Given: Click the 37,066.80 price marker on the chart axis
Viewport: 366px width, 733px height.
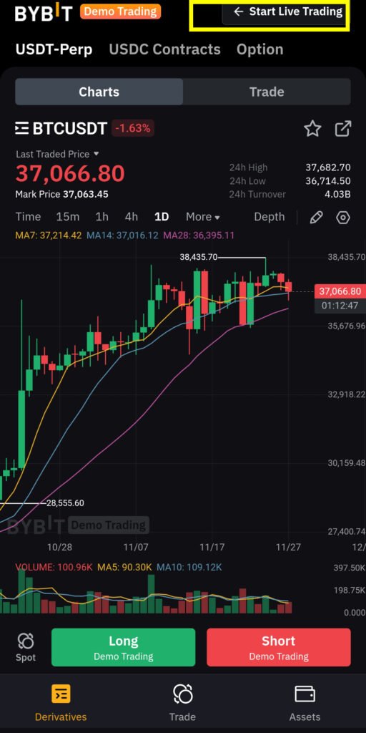Looking at the screenshot, I should click(x=340, y=292).
